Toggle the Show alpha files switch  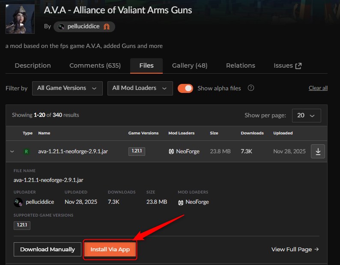click(185, 88)
